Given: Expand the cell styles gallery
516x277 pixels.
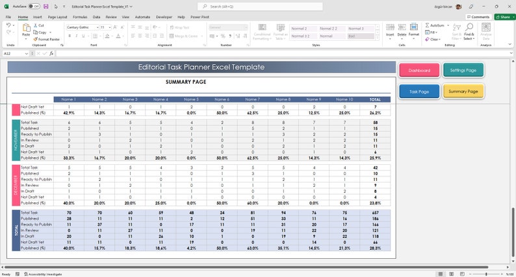Looking at the screenshot, I should coord(378,38).
